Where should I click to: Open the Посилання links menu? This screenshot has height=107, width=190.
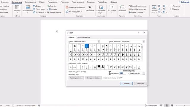(x=112, y=9)
